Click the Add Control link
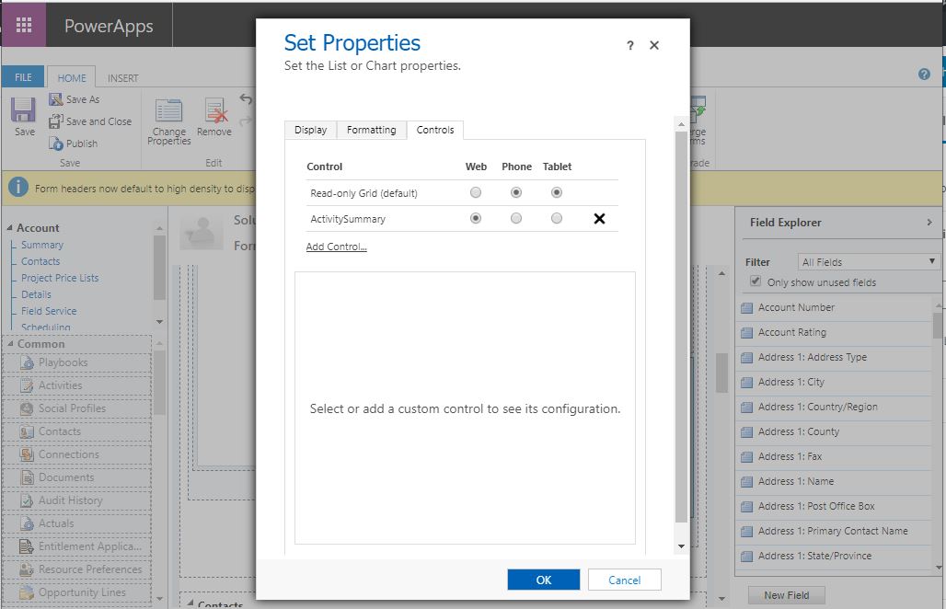 click(336, 246)
